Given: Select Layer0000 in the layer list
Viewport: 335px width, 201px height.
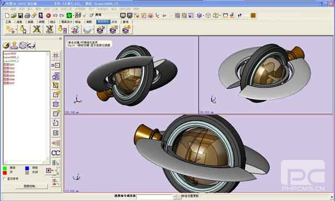Looking at the screenshot, I should 10,53.
